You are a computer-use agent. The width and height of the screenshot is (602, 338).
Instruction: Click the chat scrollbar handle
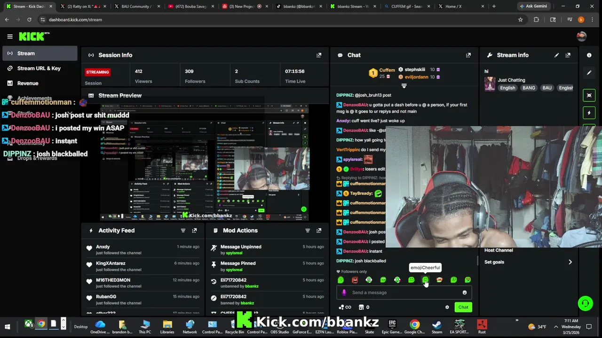[478, 260]
